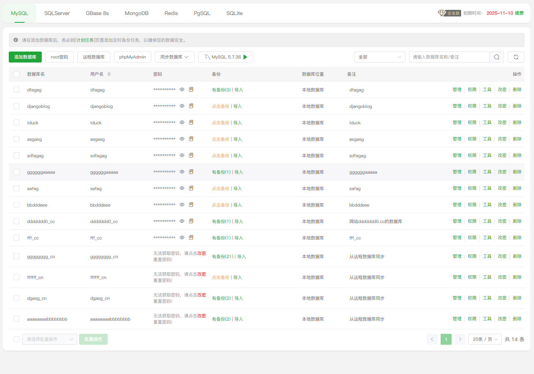
Task: Click the green 添加数据库 button
Action: coord(25,57)
